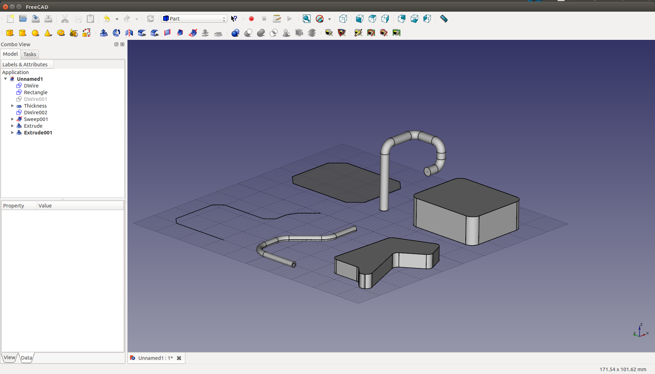Select DWire002 in the model tree
This screenshot has height=374, width=655.
tap(35, 113)
